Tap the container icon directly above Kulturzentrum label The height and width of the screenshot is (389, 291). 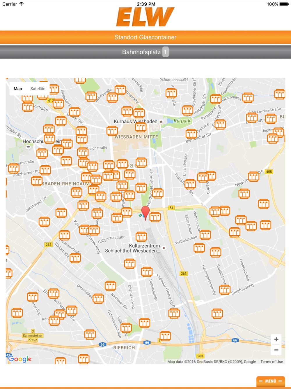pos(141,236)
